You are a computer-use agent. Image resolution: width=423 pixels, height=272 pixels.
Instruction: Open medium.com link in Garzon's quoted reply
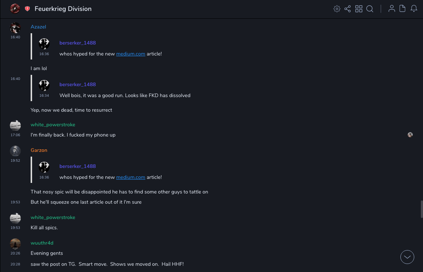[x=131, y=177]
